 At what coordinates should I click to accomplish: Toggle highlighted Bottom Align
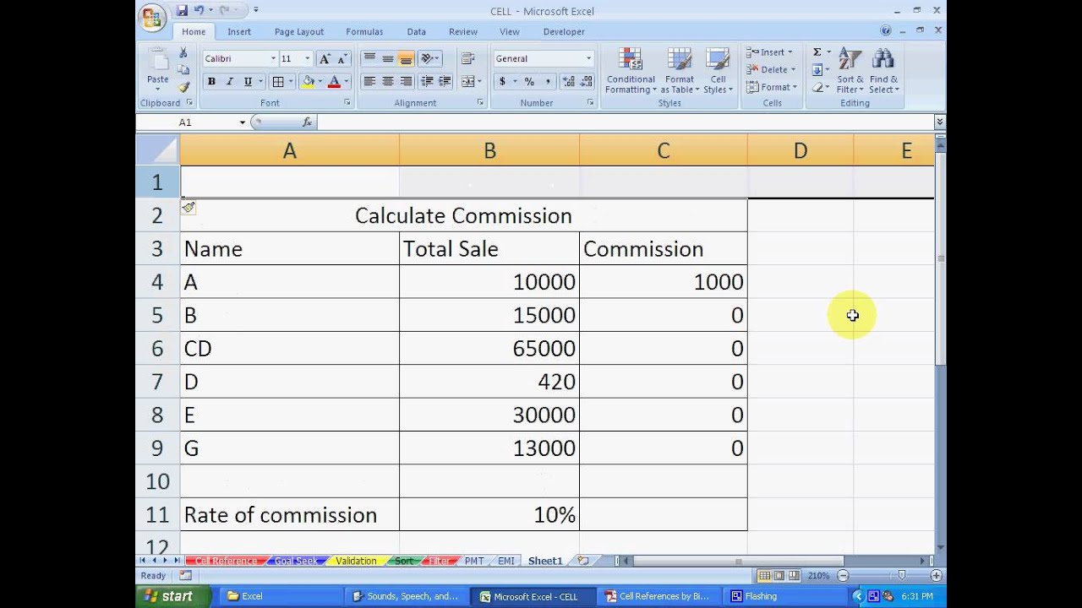[406, 59]
